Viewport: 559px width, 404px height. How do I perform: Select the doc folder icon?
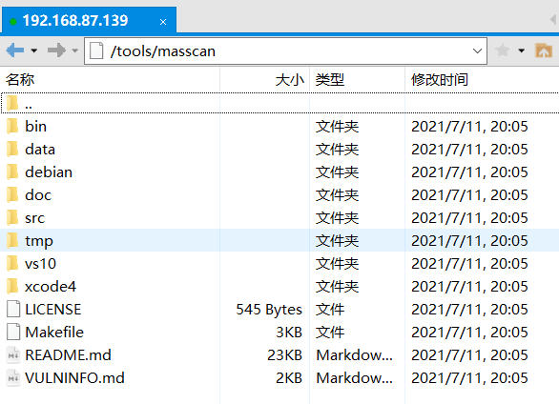pyautogui.click(x=12, y=194)
